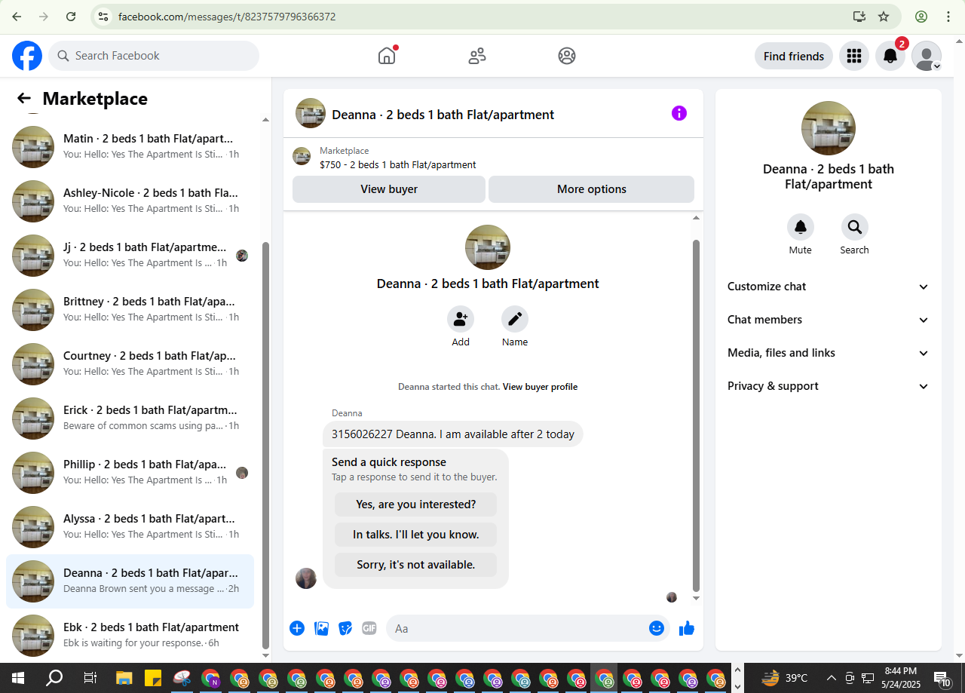Click Deanna's avatar beside the message
The height and width of the screenshot is (693, 965).
[306, 578]
